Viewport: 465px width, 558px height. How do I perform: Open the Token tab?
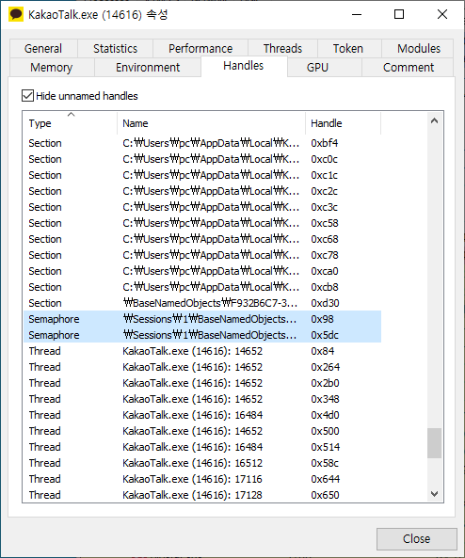point(348,48)
